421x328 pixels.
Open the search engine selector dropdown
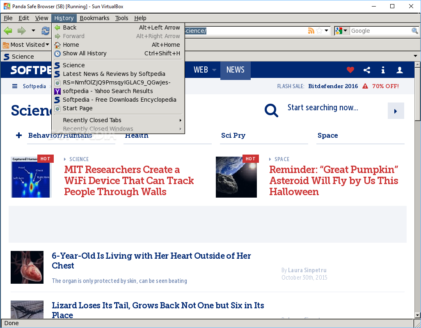click(x=345, y=31)
